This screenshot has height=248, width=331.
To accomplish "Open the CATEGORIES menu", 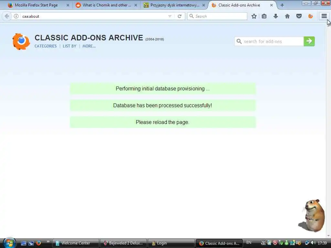I will [46, 46].
